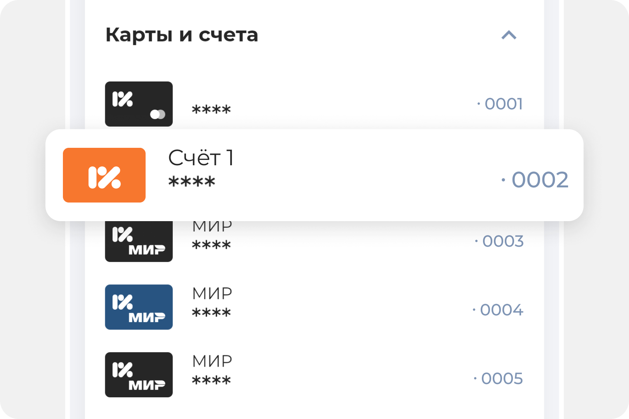The width and height of the screenshot is (629, 419).
Task: Click the Карты и счета heading
Action: [x=182, y=35]
